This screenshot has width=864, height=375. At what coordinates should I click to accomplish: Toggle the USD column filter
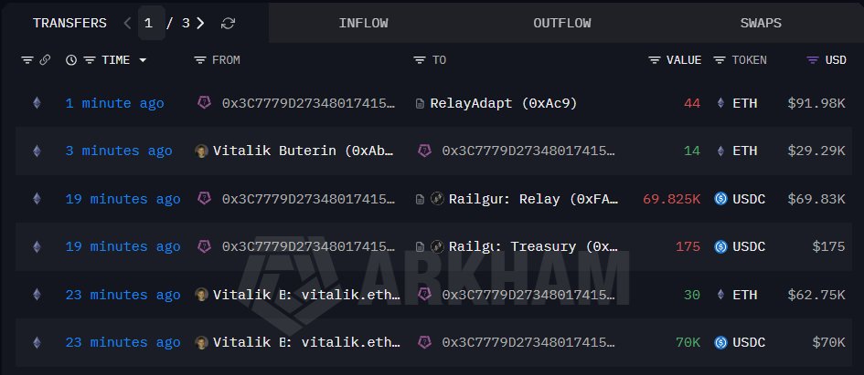click(812, 60)
